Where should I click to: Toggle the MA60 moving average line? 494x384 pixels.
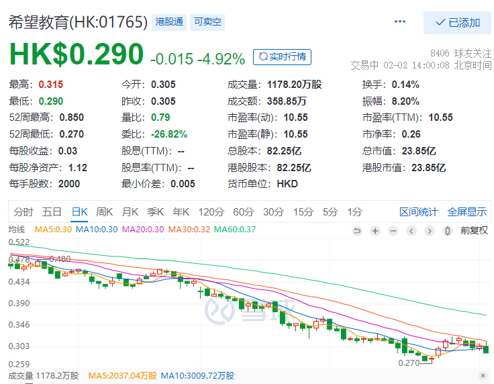(x=235, y=230)
